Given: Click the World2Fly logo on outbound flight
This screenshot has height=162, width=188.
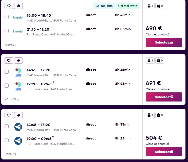Looking at the screenshot, I should click(x=18, y=72).
